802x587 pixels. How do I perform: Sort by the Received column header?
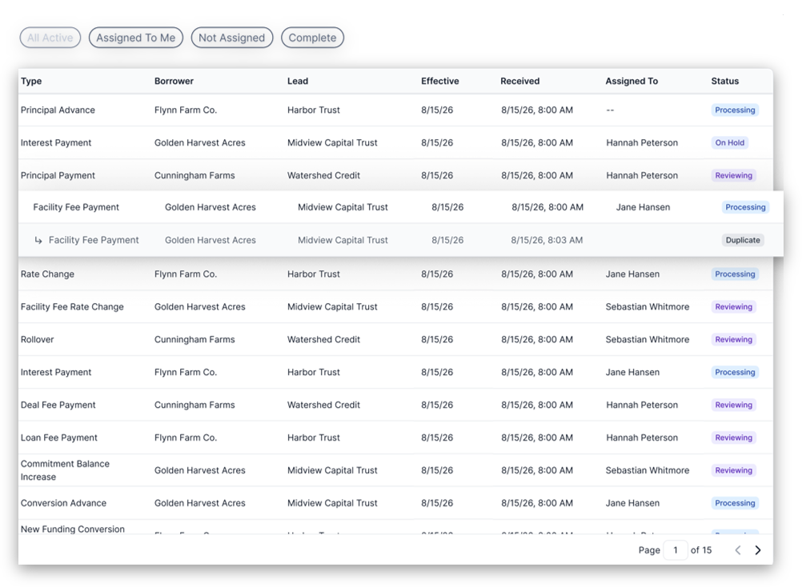point(519,82)
